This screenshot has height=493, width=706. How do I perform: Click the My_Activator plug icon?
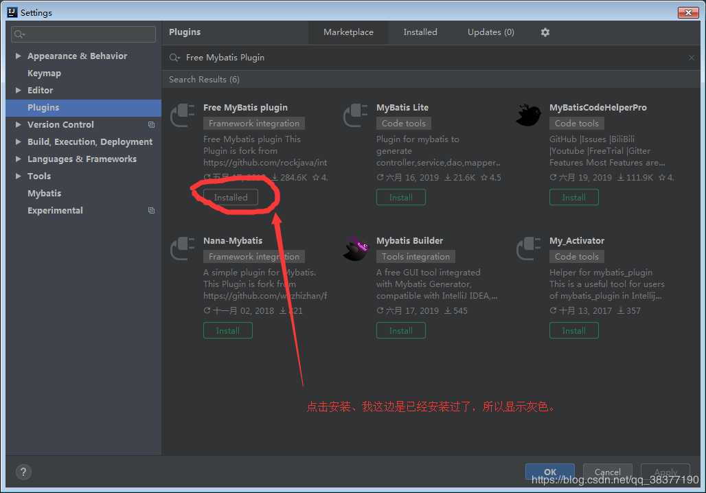coord(529,249)
